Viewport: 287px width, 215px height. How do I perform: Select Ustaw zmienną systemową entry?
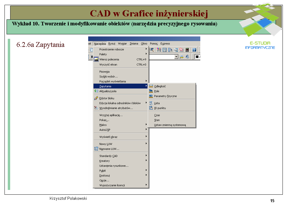(170, 125)
